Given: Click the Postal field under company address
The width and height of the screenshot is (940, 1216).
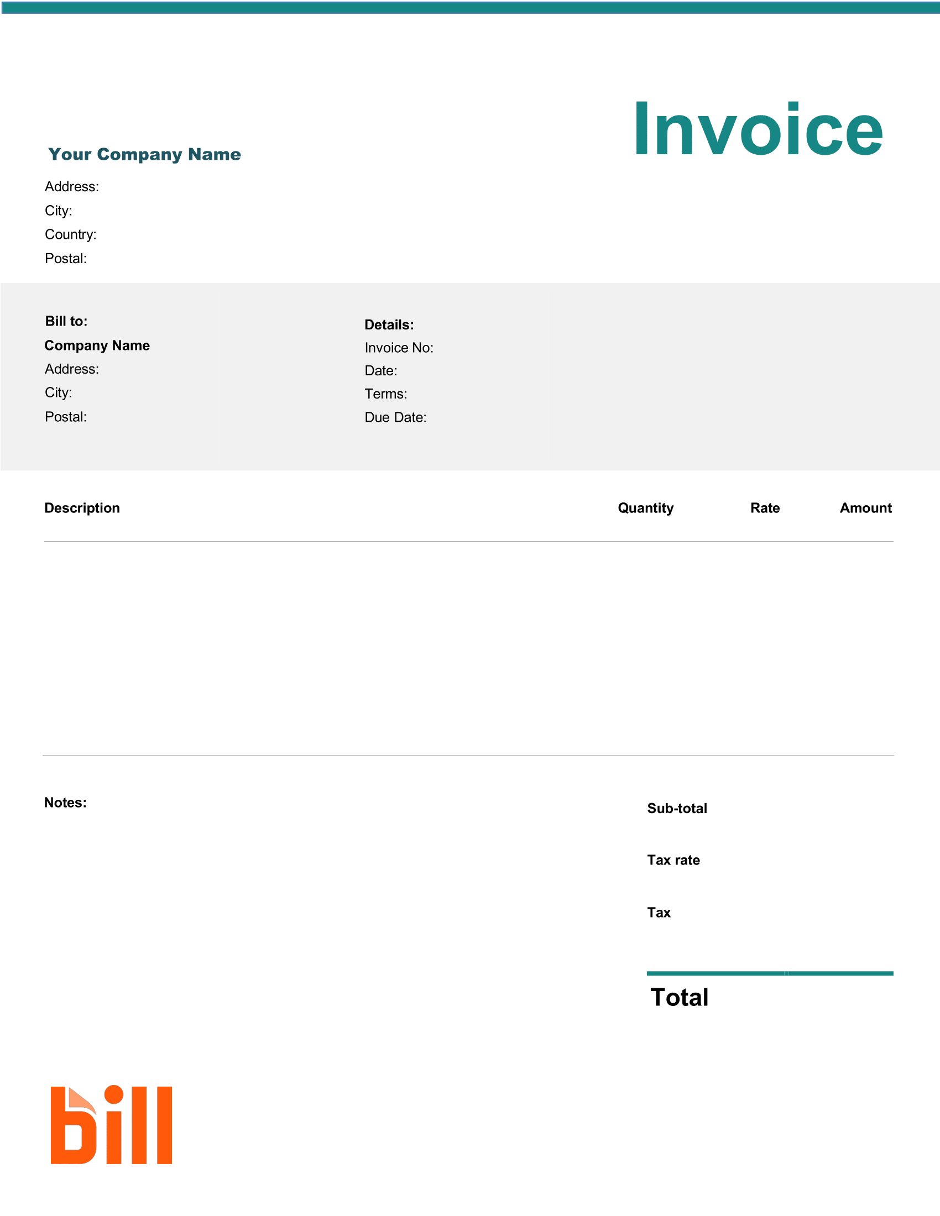Looking at the screenshot, I should point(65,258).
